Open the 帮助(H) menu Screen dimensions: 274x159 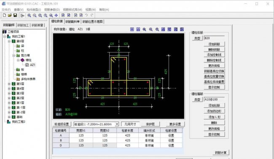(x=104, y=10)
